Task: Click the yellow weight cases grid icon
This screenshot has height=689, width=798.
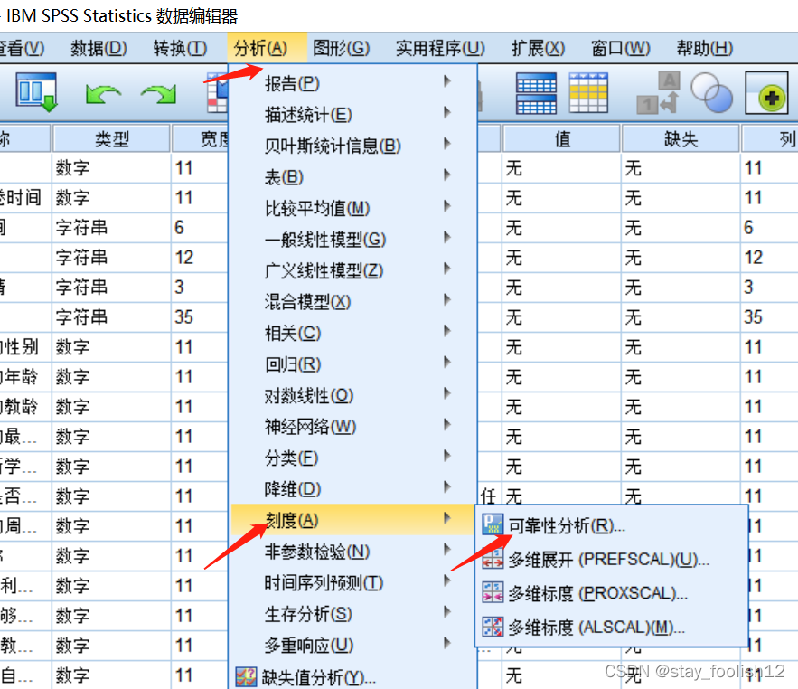Action: coord(588,93)
